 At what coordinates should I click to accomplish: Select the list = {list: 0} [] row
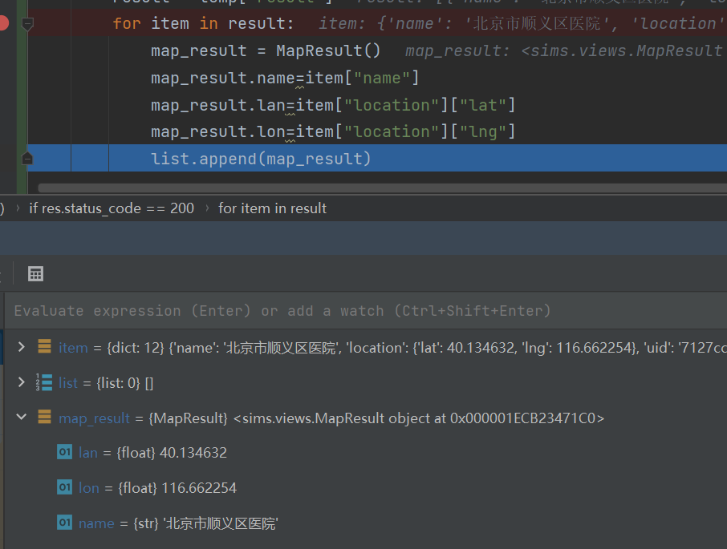point(365,383)
